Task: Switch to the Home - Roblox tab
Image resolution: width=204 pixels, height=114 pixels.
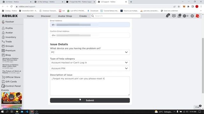Action: point(17,2)
